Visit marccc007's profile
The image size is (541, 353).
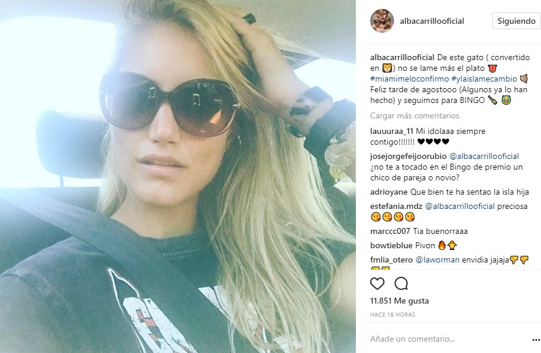pos(390,231)
